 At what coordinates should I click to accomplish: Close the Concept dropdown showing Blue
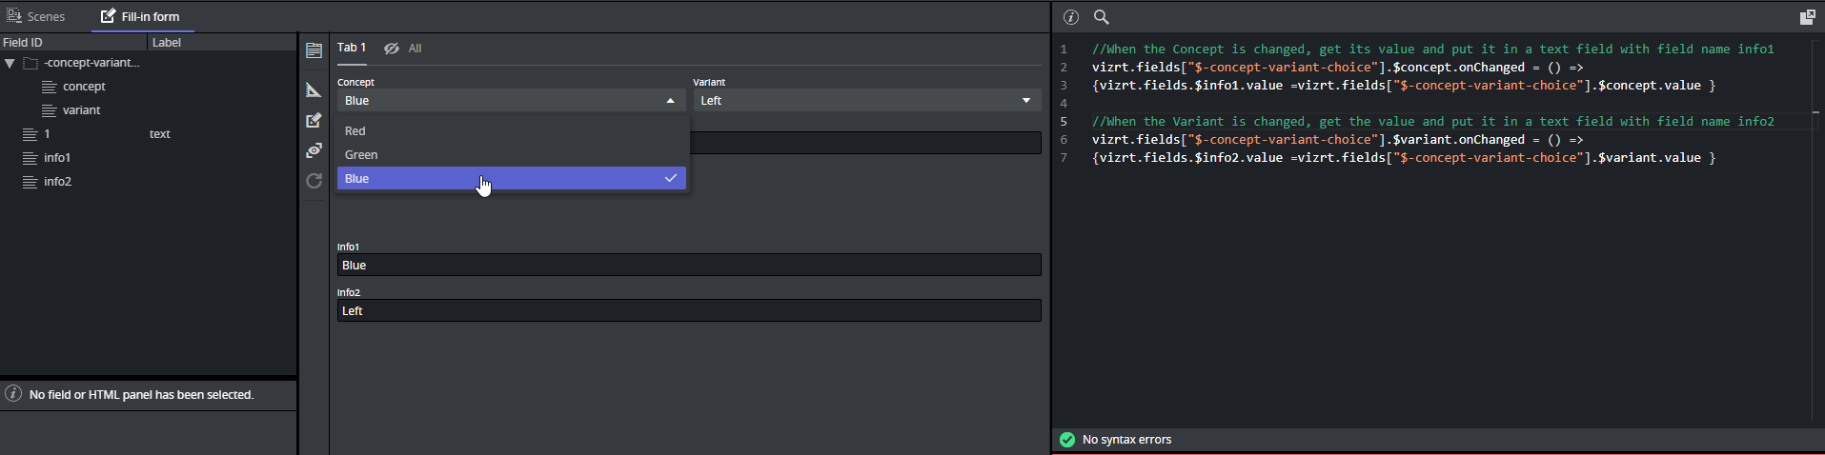pos(511,101)
